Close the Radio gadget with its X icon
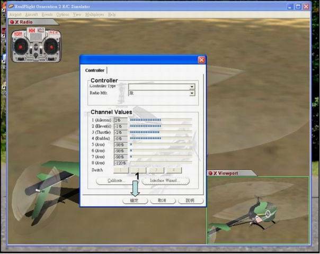The height and width of the screenshot is (254, 320). pos(17,22)
